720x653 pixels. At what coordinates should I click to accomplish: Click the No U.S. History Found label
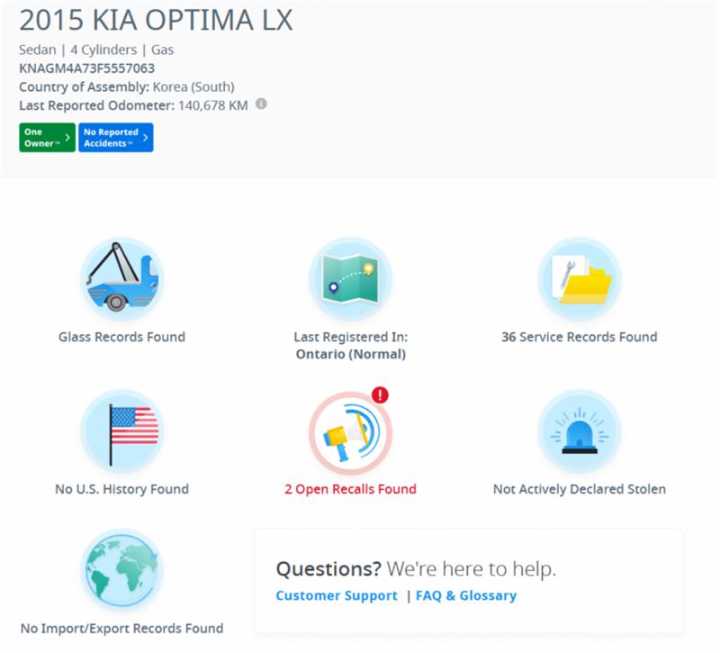point(122,489)
